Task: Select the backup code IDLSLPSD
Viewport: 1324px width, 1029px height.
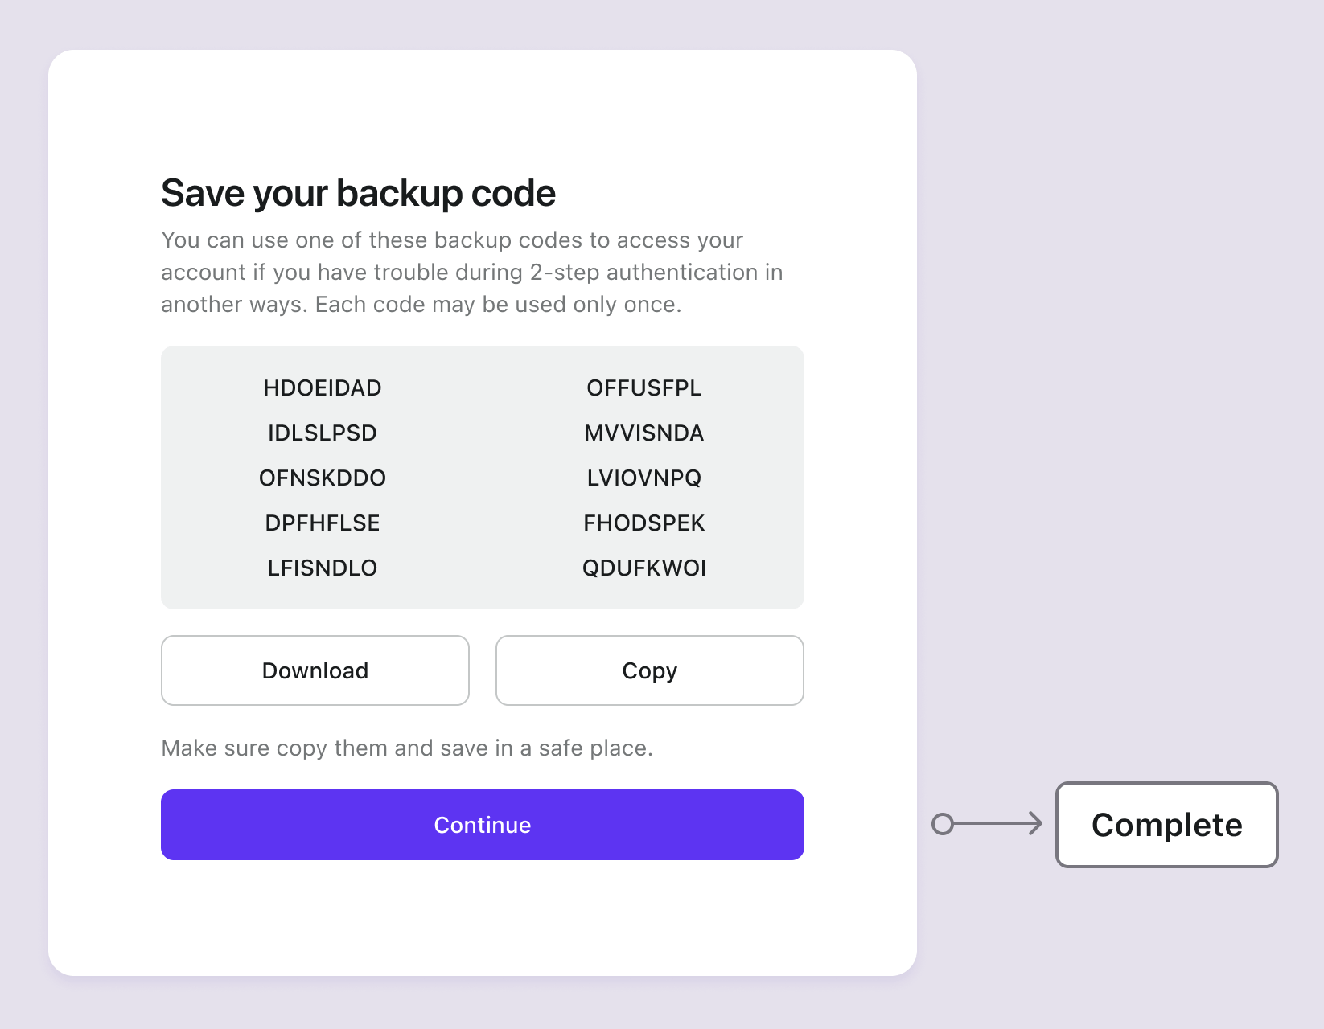Action: 322,433
